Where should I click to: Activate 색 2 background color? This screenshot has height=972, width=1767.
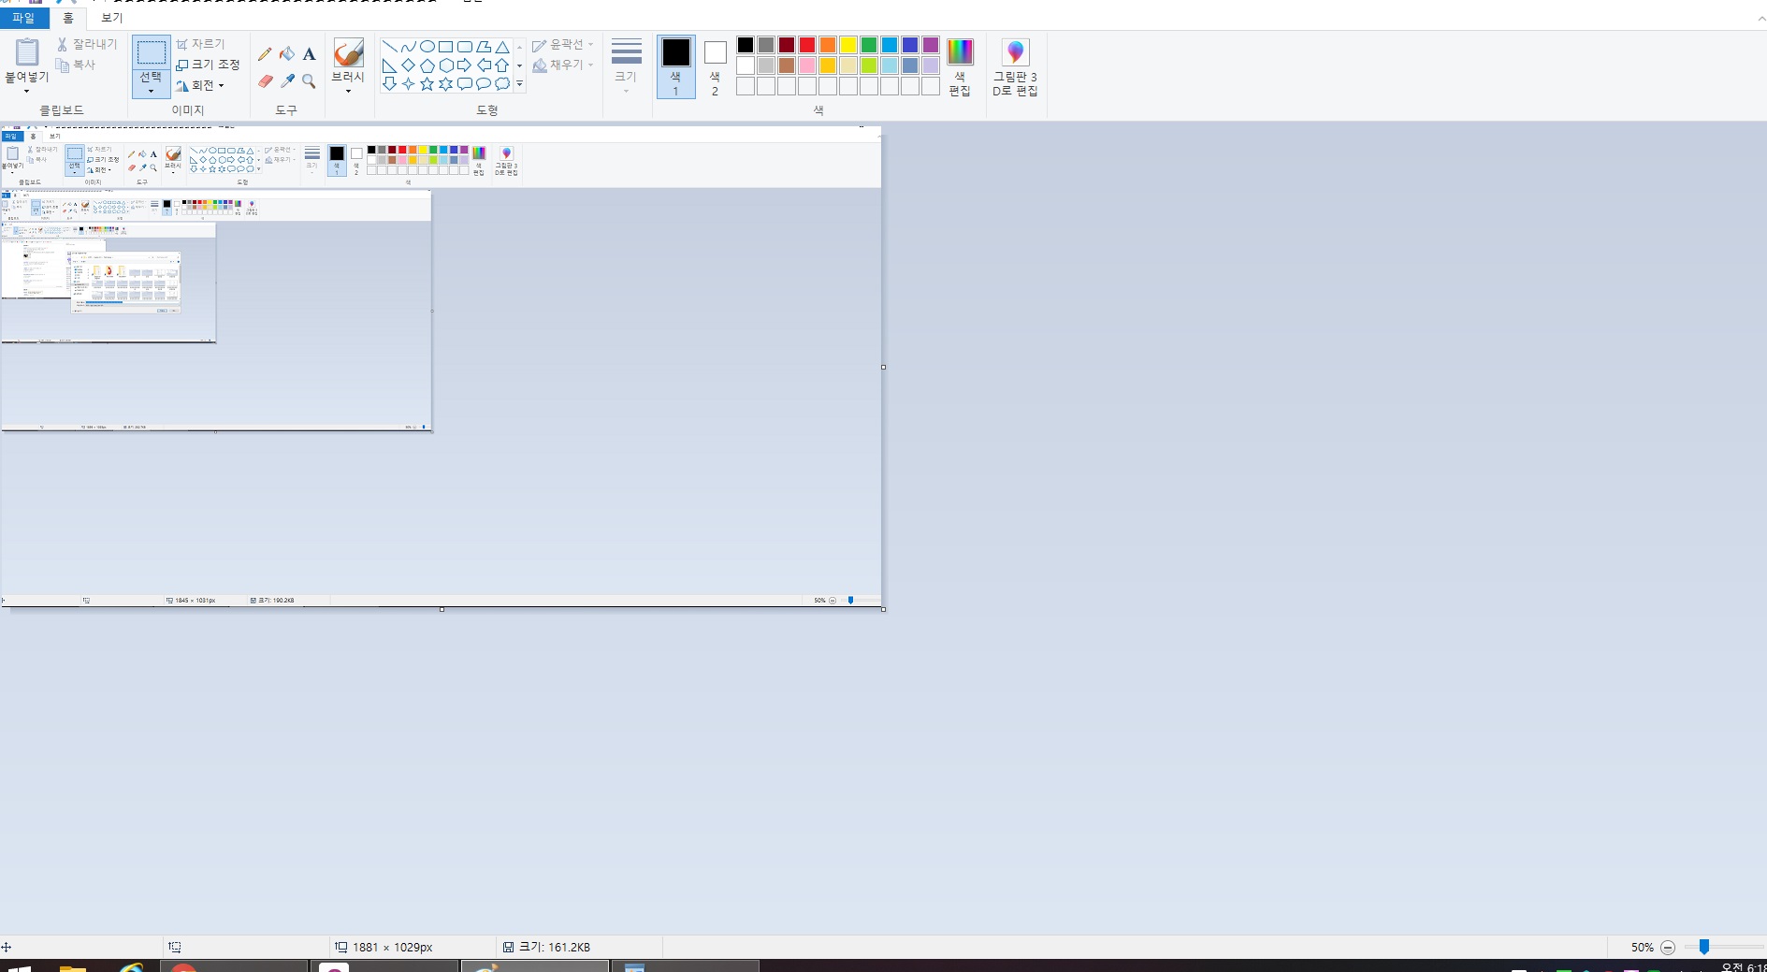(x=715, y=67)
